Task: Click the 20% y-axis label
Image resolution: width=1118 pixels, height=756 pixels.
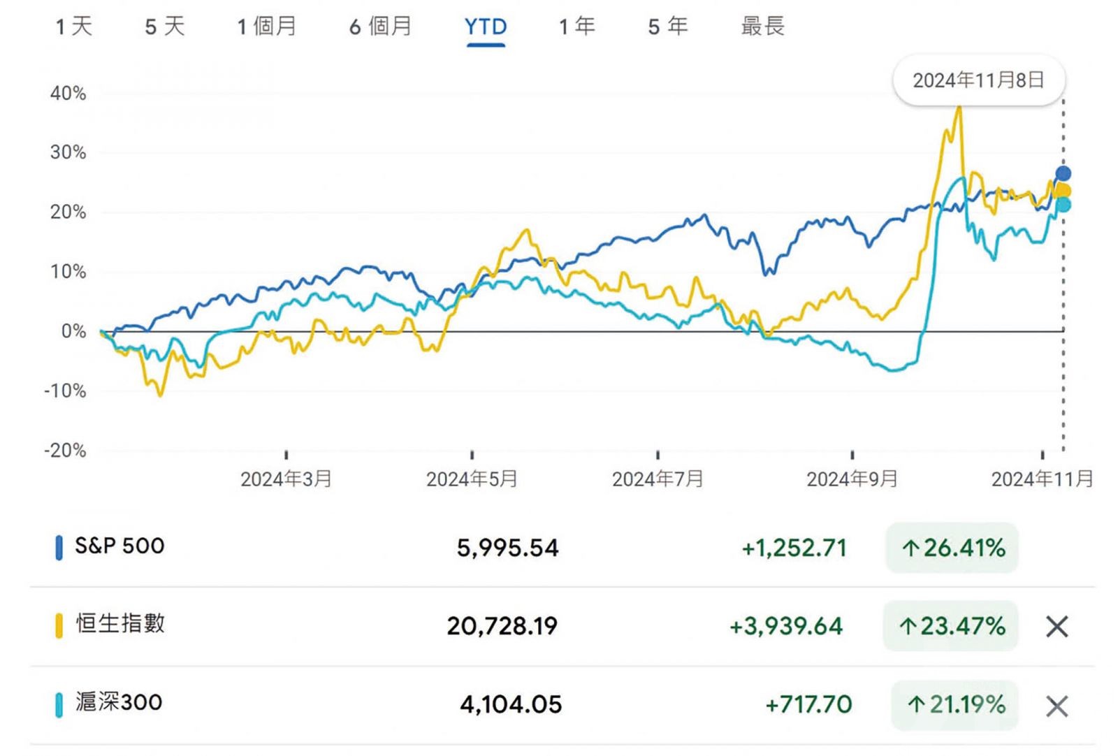Action: (68, 212)
